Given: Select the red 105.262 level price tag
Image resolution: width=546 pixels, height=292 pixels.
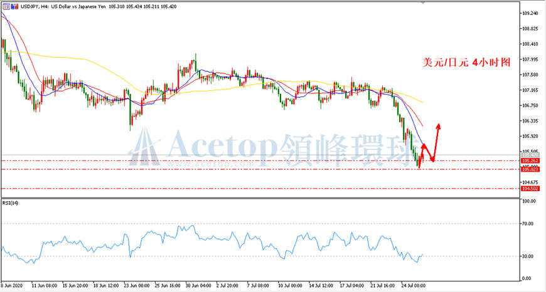Looking at the screenshot, I should coord(530,160).
